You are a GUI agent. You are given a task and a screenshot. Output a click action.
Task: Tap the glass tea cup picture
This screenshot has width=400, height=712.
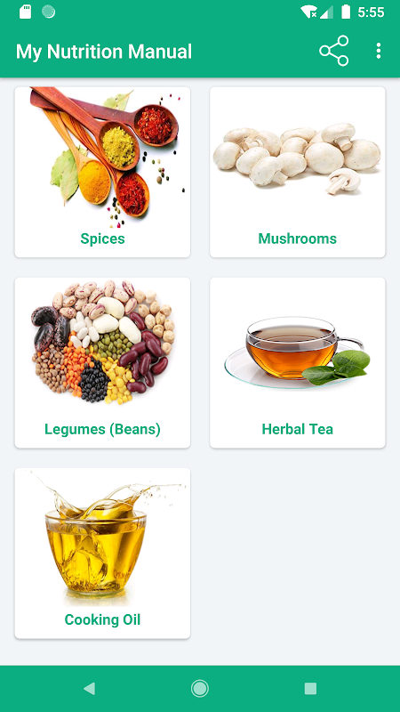pos(298,352)
